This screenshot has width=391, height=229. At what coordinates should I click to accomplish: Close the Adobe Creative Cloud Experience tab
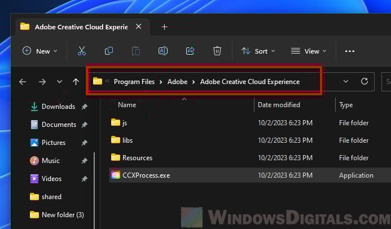click(139, 27)
